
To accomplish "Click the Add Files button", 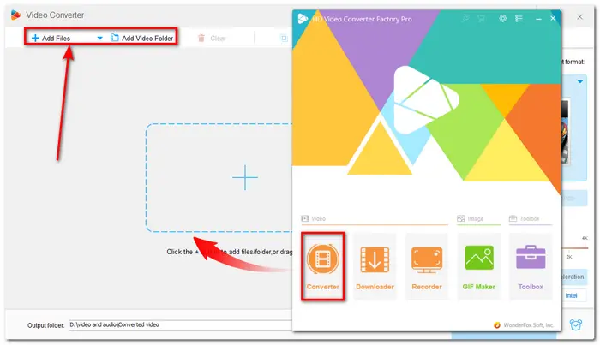I will pyautogui.click(x=51, y=39).
